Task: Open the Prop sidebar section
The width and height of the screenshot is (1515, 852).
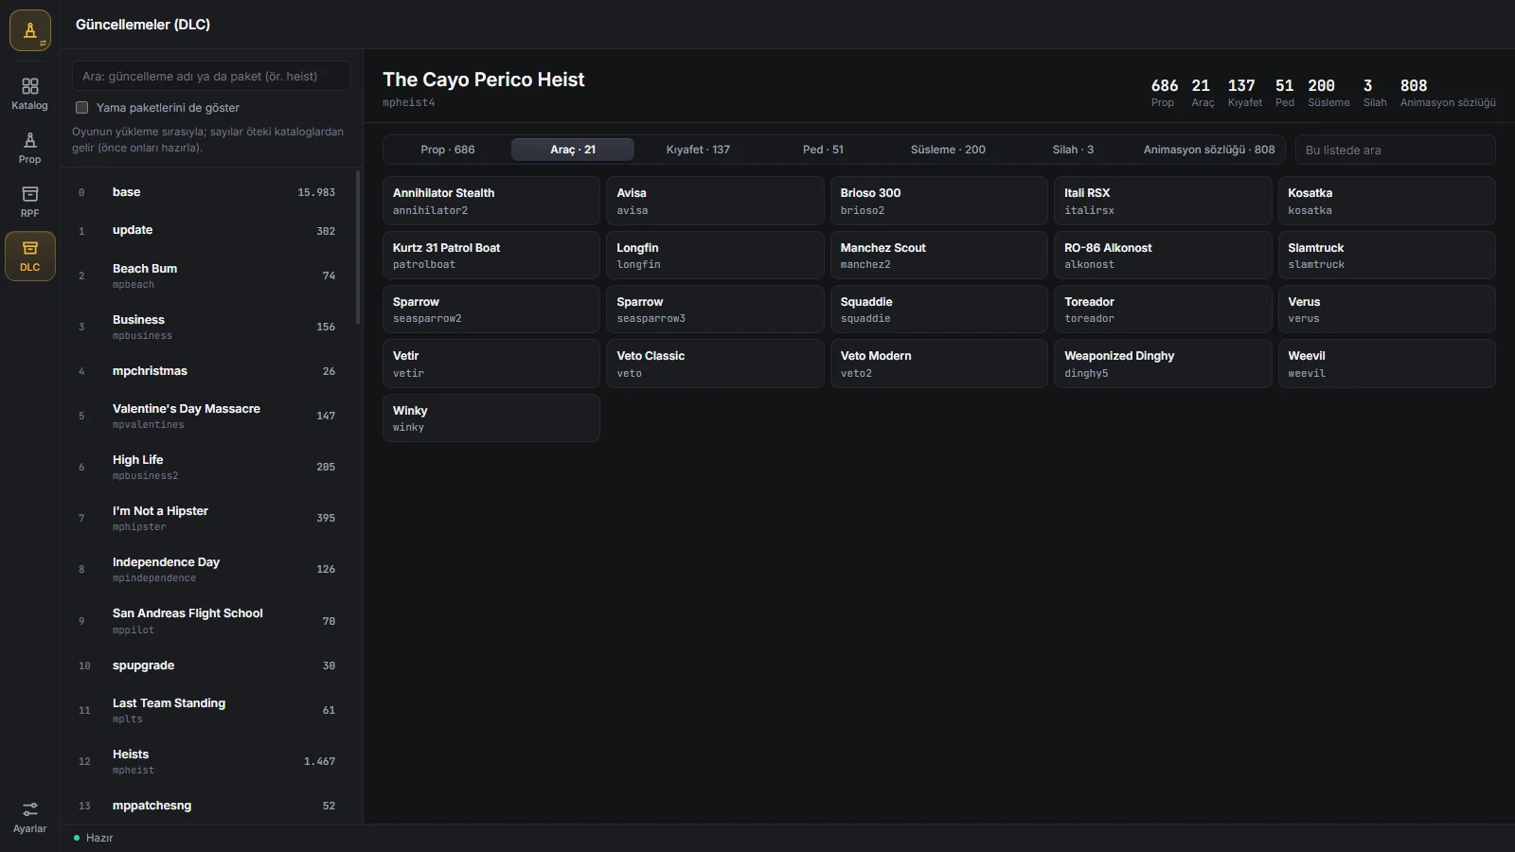Action: tap(29, 148)
